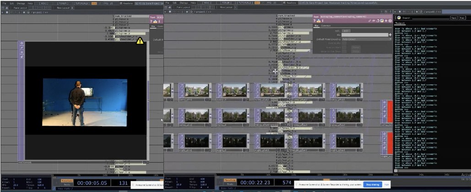The width and height of the screenshot is (471, 192).
Task: Click Edit button in parameter dialog
Action: [346, 31]
